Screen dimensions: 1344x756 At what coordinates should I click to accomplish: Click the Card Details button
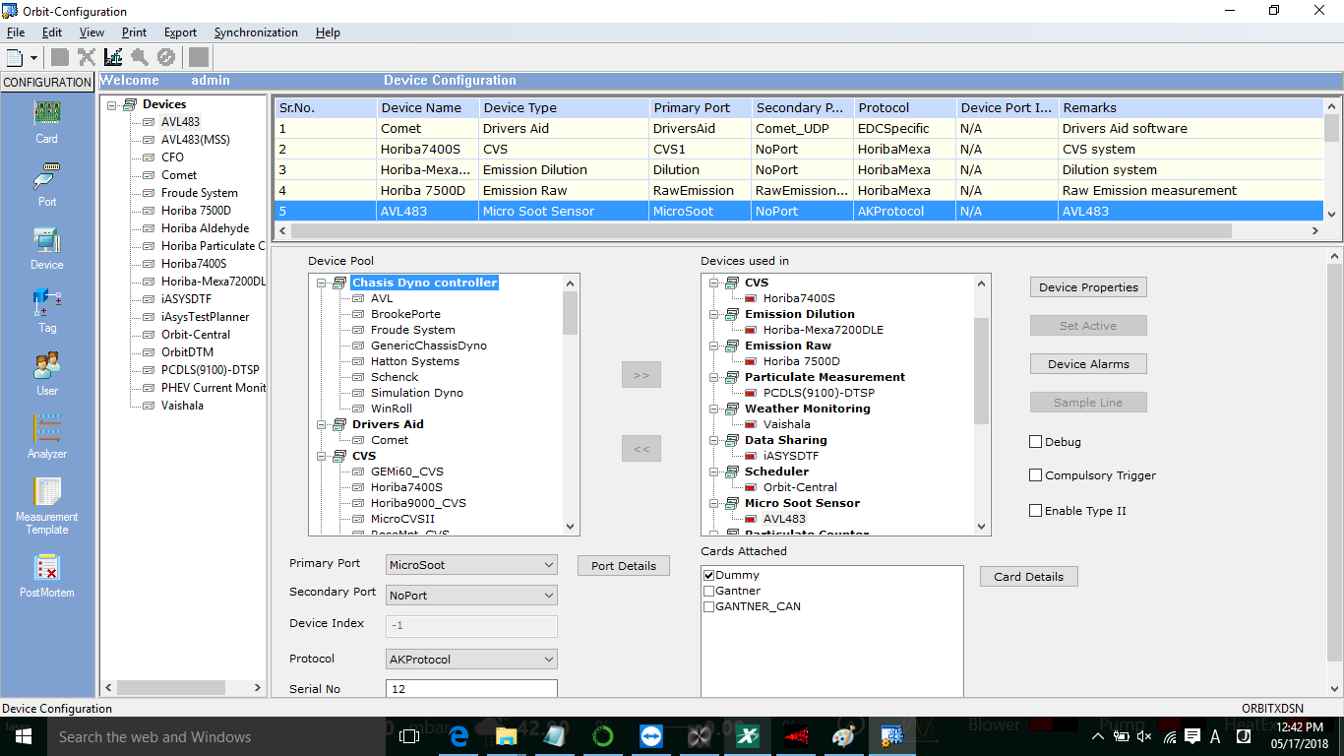coord(1028,577)
